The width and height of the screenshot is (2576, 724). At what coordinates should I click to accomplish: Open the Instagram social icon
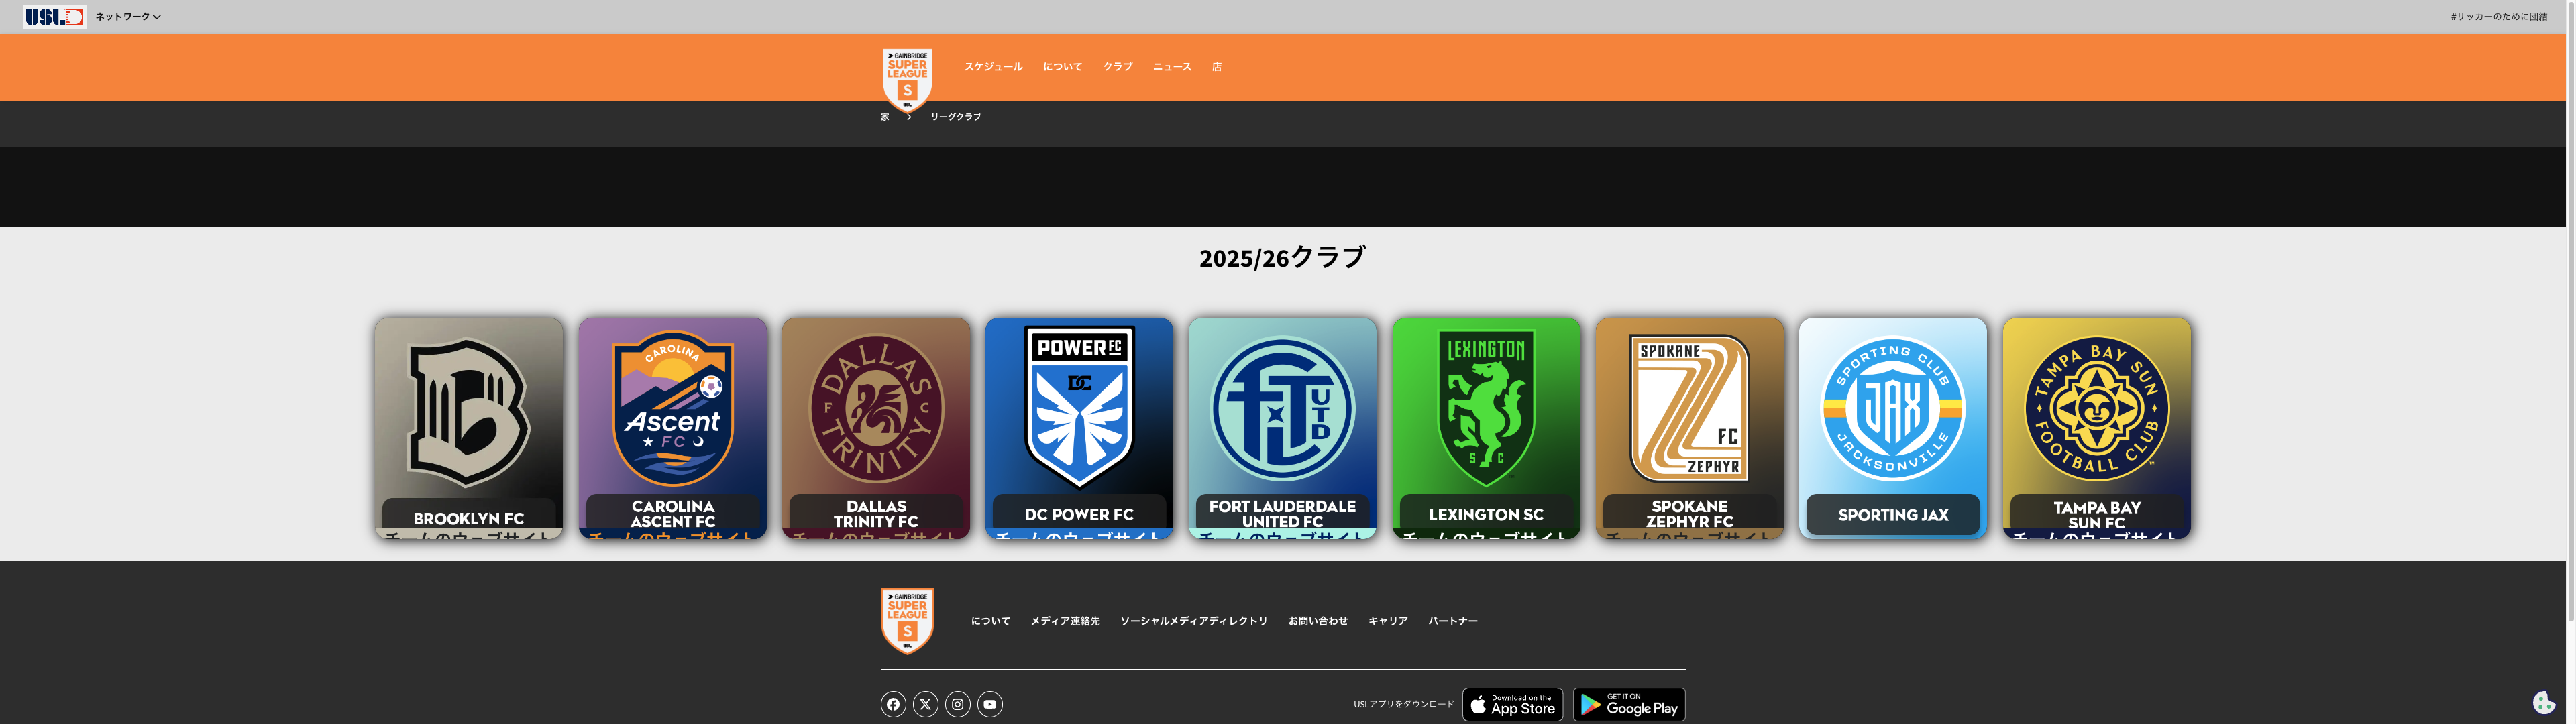pyautogui.click(x=957, y=704)
